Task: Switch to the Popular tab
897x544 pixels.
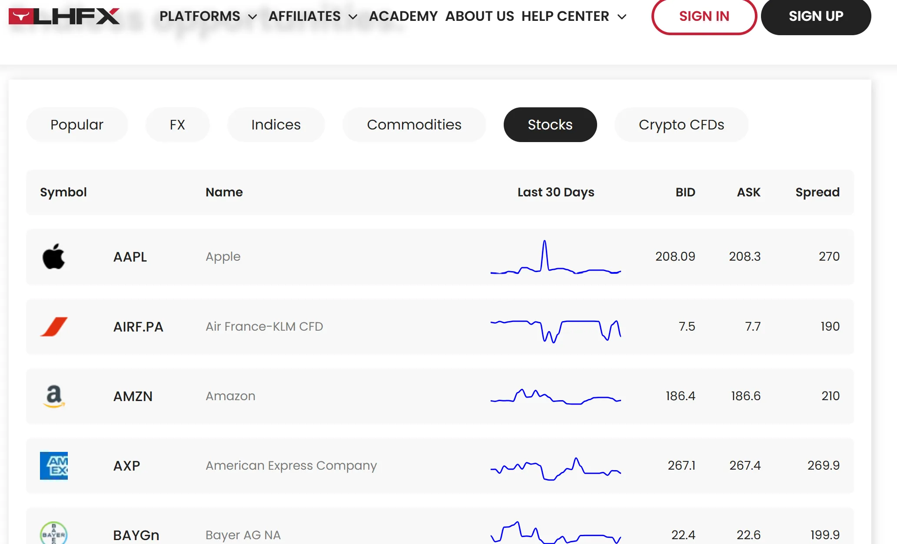Action: point(77,125)
